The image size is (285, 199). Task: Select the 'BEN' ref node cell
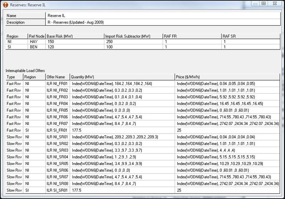point(37,47)
